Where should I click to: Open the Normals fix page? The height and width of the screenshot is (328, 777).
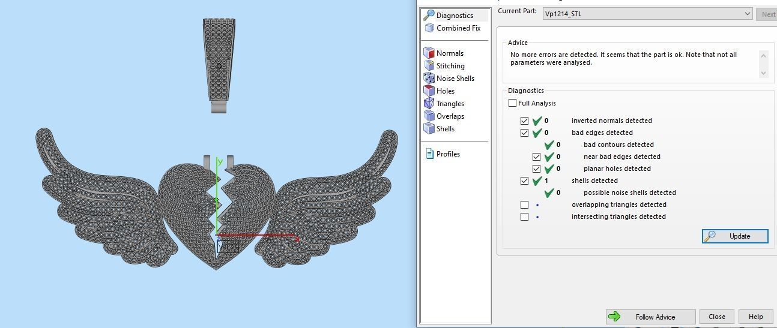pos(450,53)
